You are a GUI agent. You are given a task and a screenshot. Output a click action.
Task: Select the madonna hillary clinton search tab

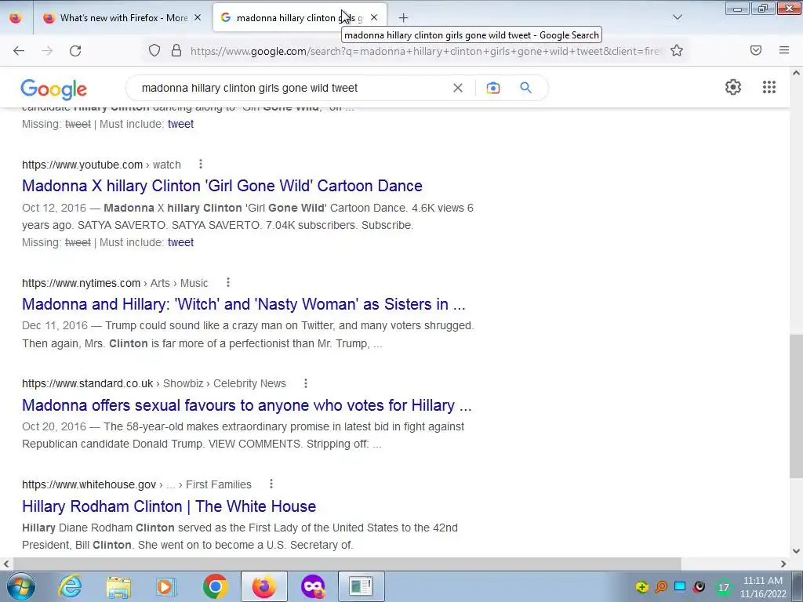(x=300, y=17)
